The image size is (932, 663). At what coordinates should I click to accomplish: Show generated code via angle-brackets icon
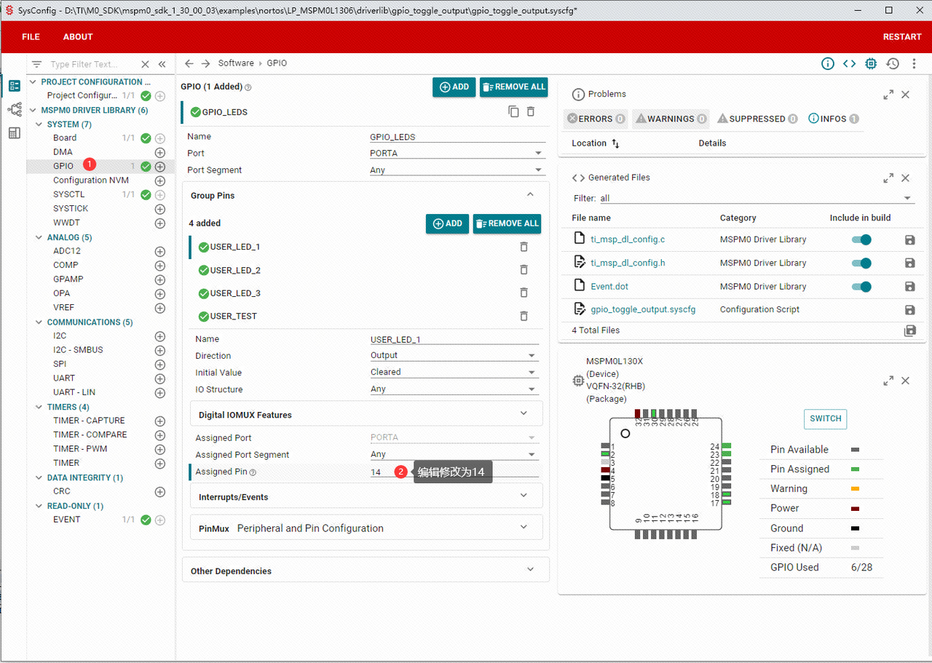click(x=849, y=63)
